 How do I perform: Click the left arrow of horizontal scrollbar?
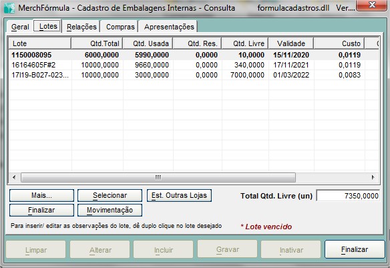(14, 177)
